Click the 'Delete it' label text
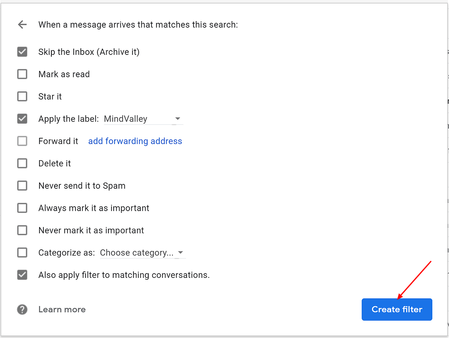This screenshot has width=449, height=338. 54,163
